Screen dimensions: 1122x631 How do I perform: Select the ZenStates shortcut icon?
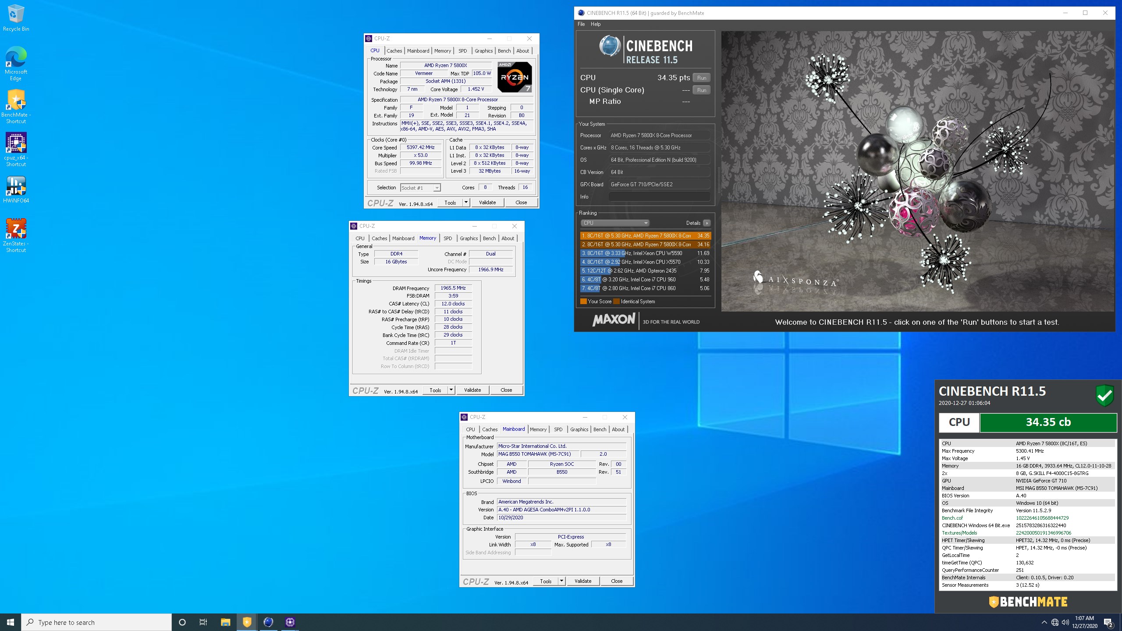pyautogui.click(x=16, y=236)
